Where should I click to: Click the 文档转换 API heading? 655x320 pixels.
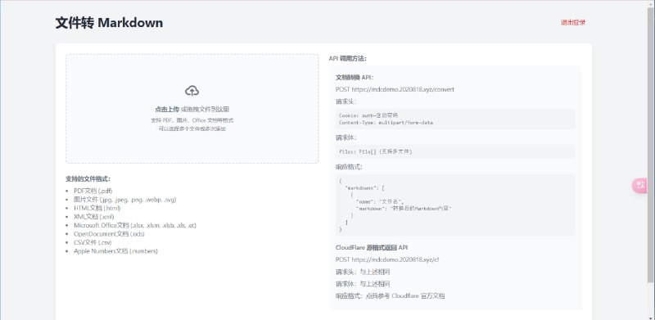[355, 77]
